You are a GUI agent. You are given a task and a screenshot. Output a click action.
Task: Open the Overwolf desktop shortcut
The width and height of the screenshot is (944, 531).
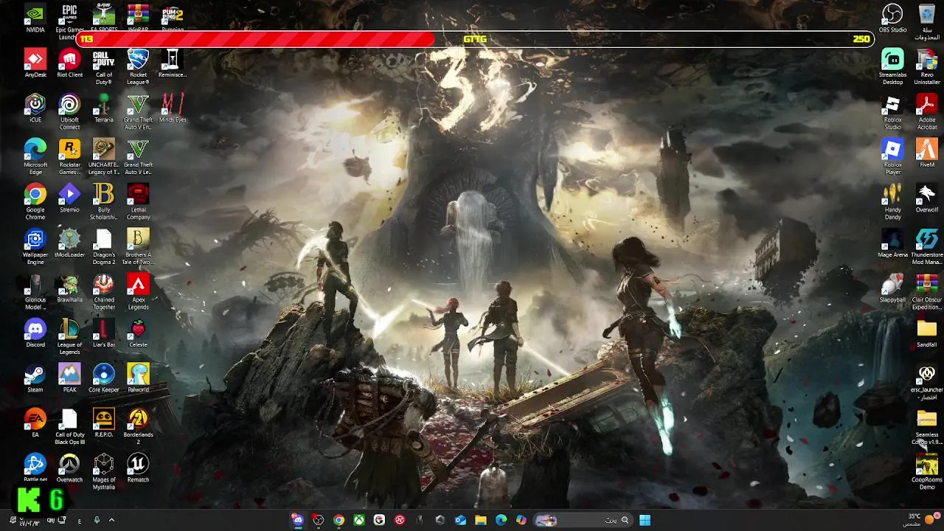tap(927, 198)
